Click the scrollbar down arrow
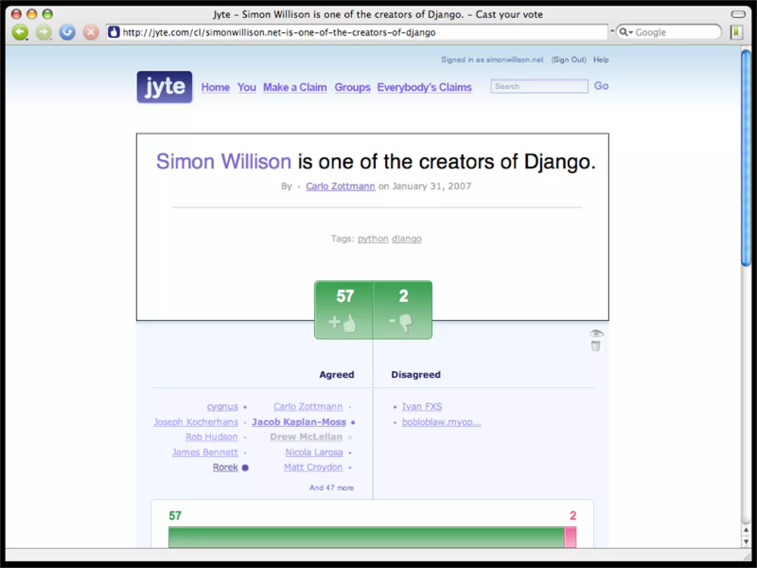Image resolution: width=757 pixels, height=568 pixels. coord(746,542)
